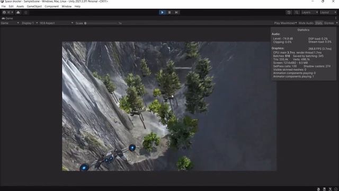Click the FPS readout in the Statistics panel
The image size is (339, 191).
(320, 49)
